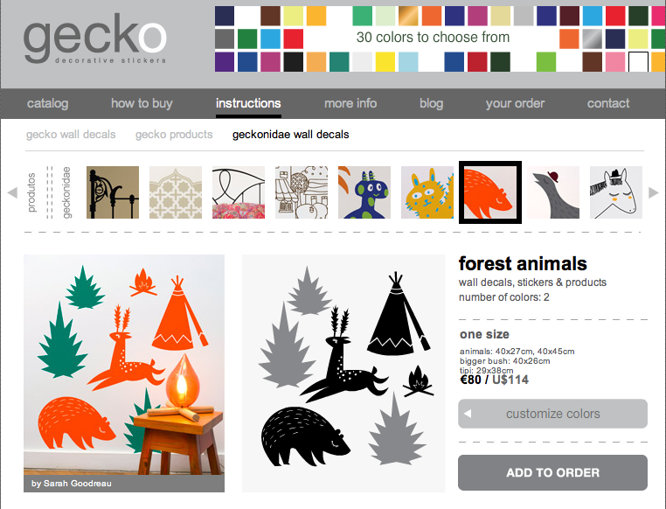Click the left carousel arrow
Viewport: 666px width, 509px height.
[x=12, y=192]
